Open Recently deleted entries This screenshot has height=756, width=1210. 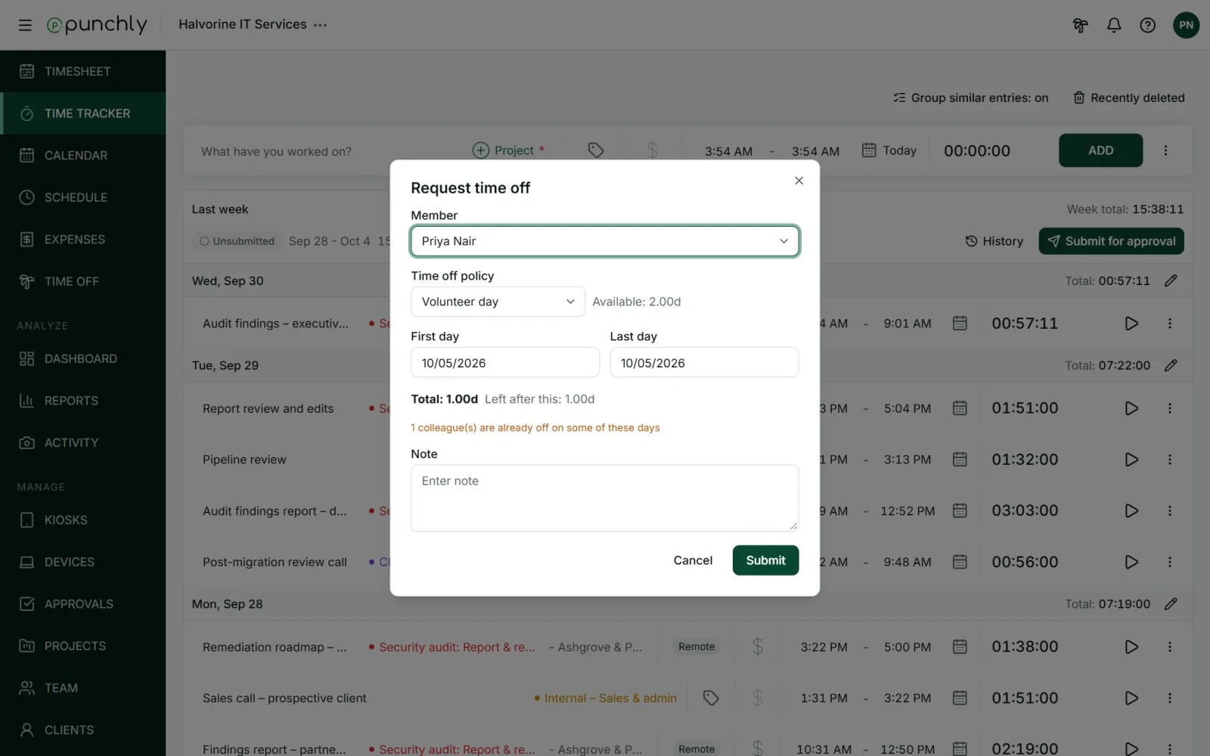pos(1128,98)
